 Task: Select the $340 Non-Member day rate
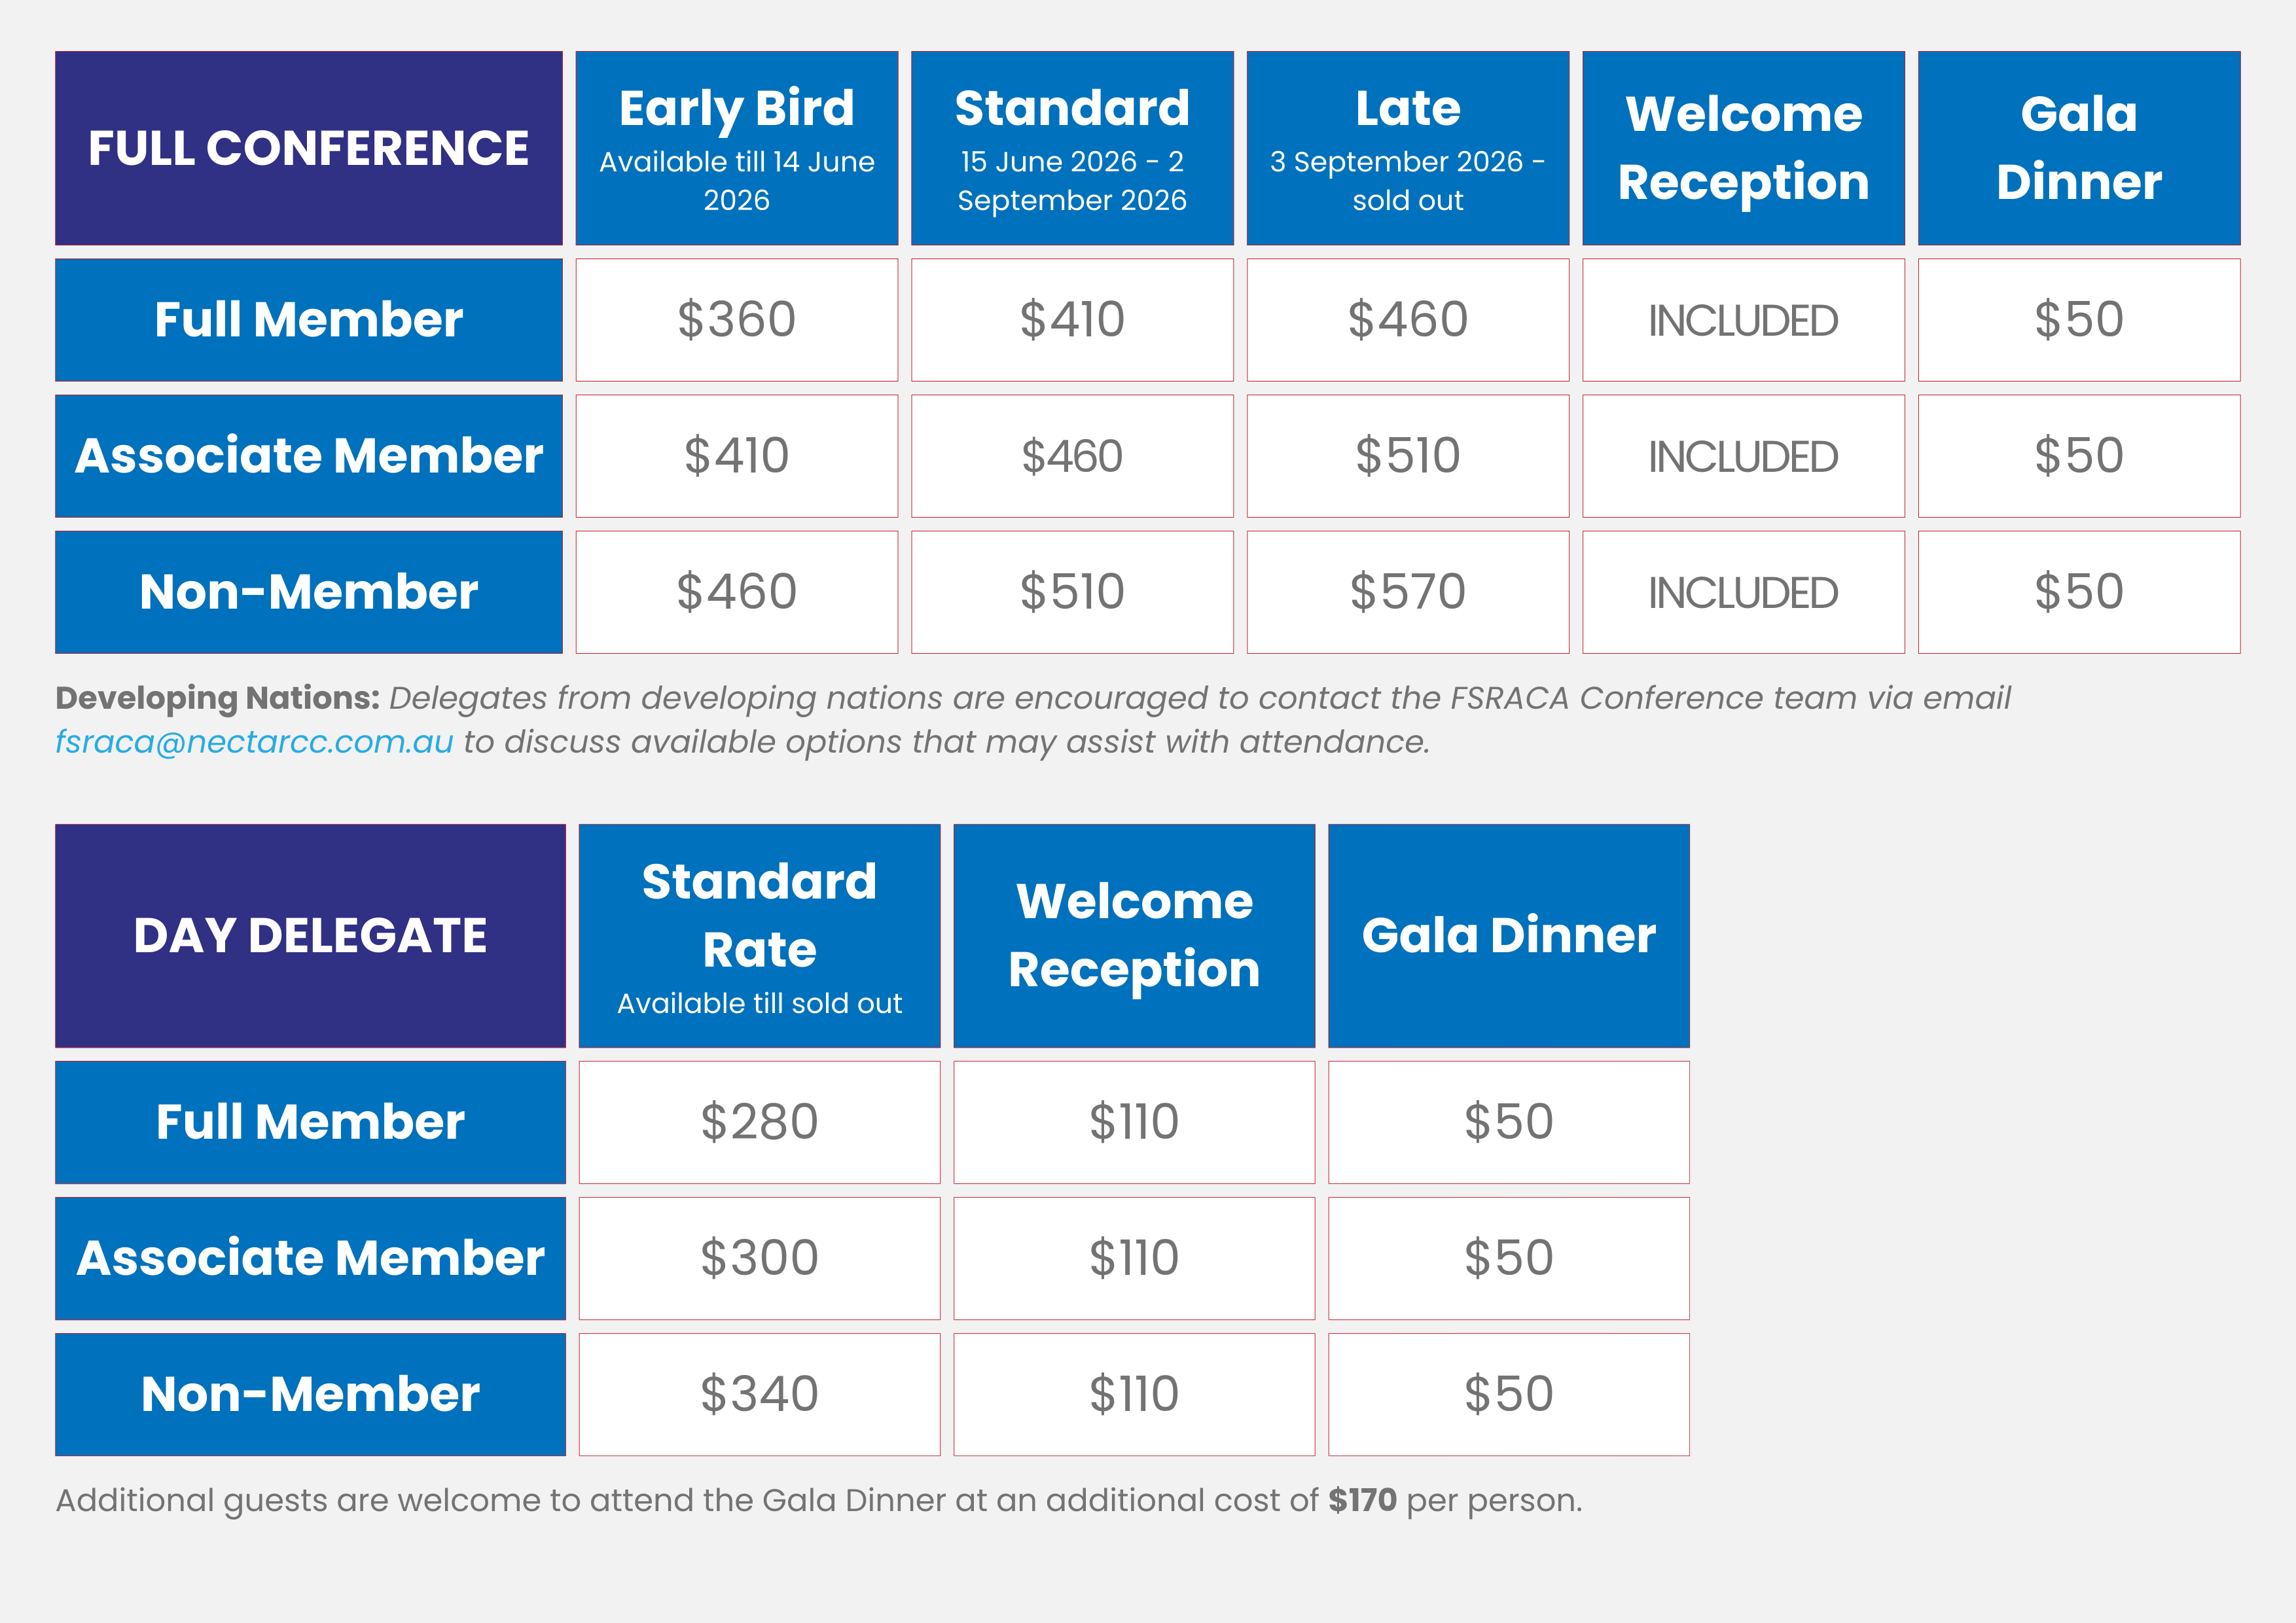click(x=759, y=1394)
